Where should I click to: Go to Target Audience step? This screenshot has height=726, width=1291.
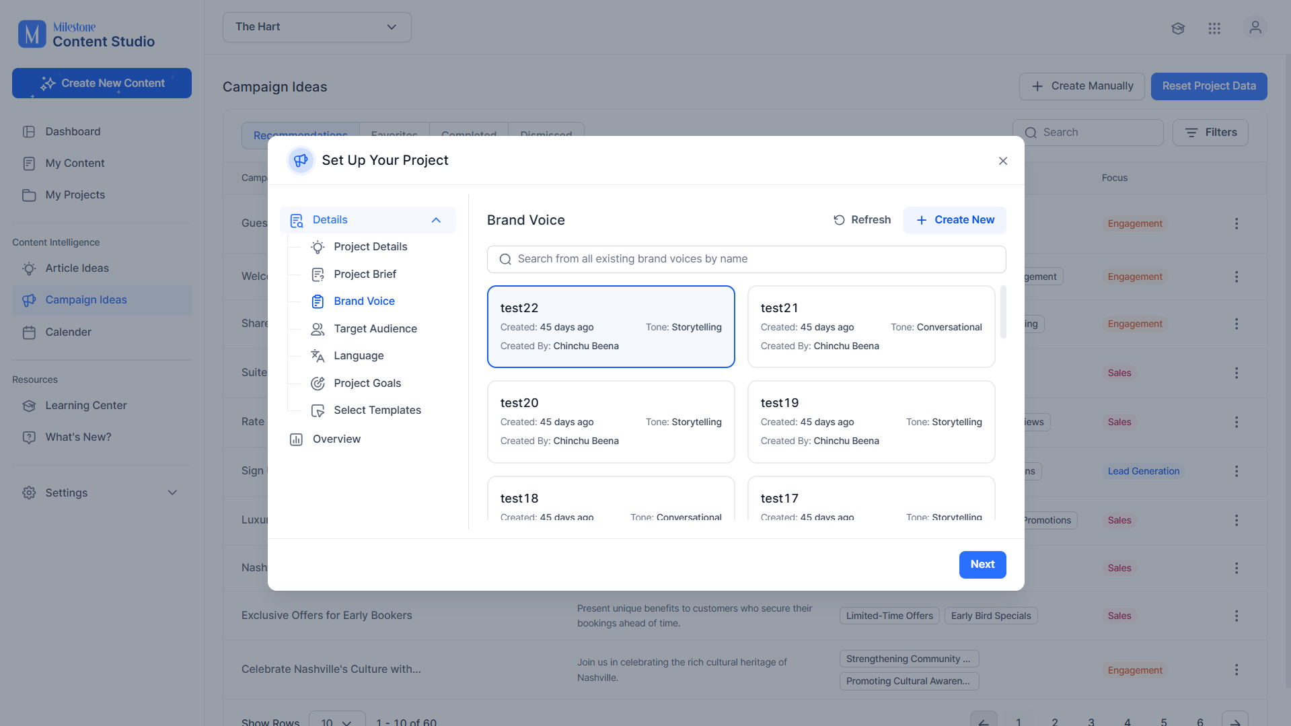pyautogui.click(x=375, y=329)
